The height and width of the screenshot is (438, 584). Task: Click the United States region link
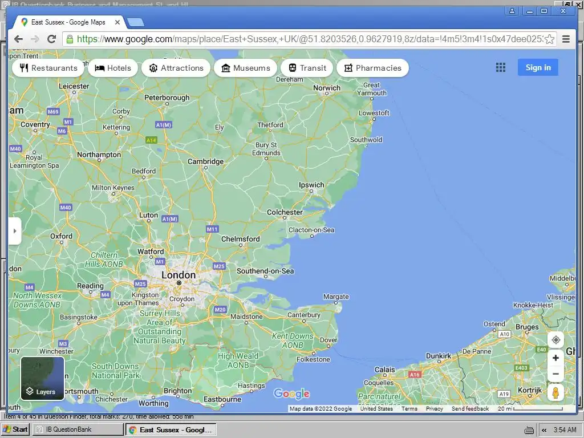click(376, 408)
